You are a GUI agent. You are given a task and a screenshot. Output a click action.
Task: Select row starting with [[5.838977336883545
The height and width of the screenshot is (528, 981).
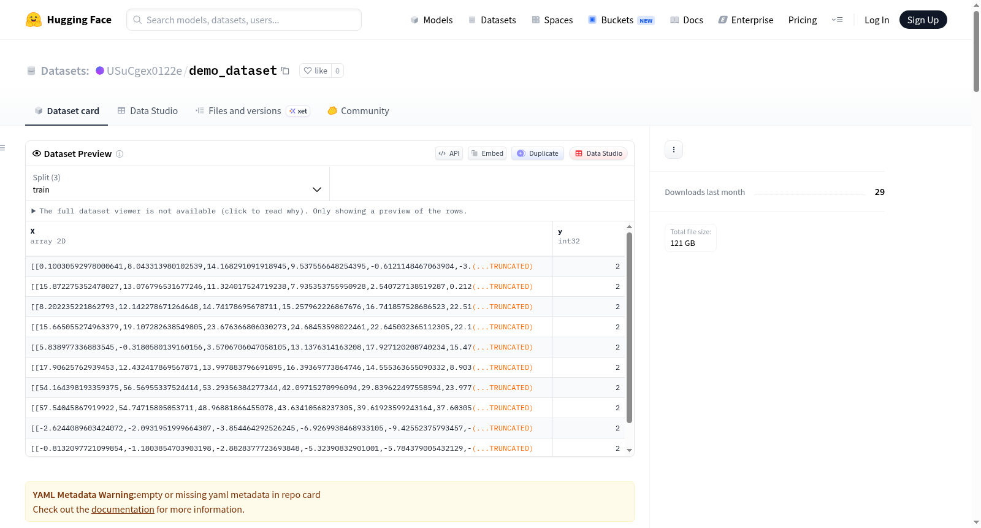[325, 347]
